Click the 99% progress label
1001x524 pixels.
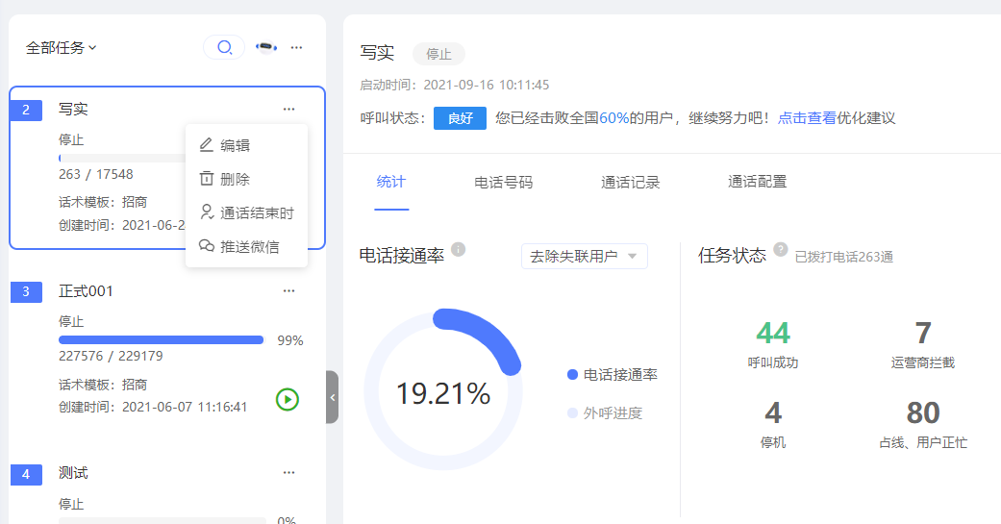click(x=289, y=340)
